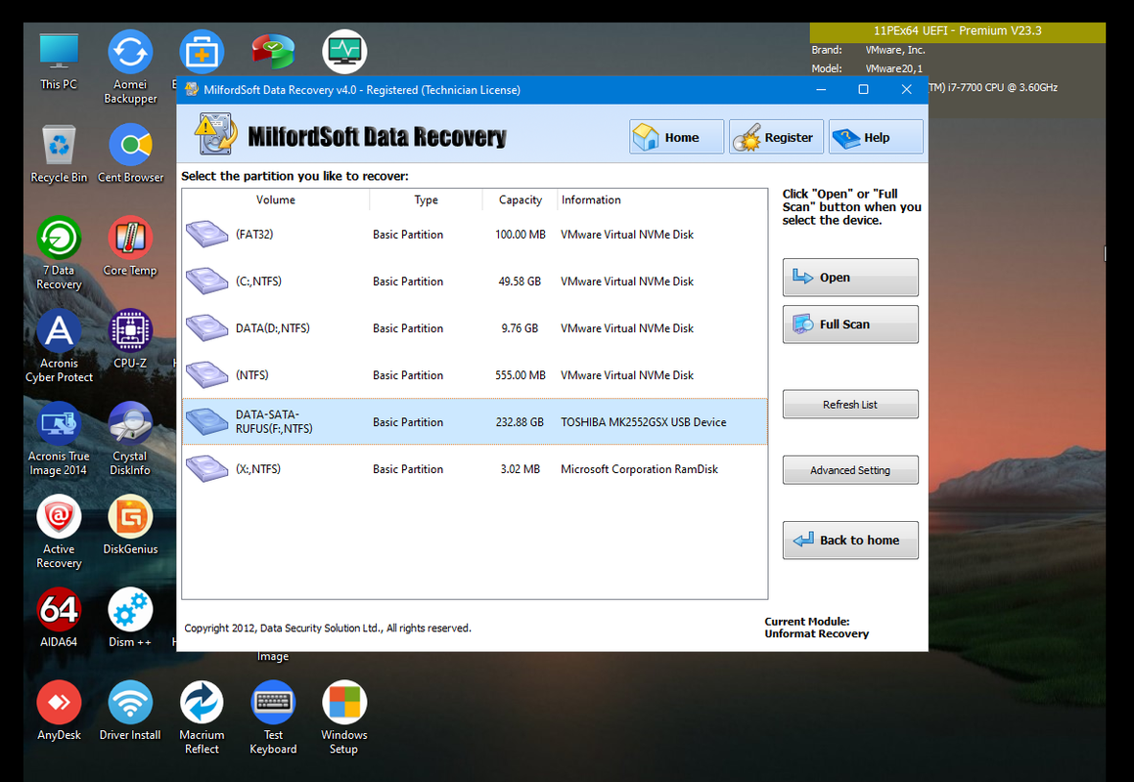Viewport: 1134px width, 782px height.
Task: Select DATA-SATA-RUFUS(F:,NTFS) partition
Action: coord(475,421)
